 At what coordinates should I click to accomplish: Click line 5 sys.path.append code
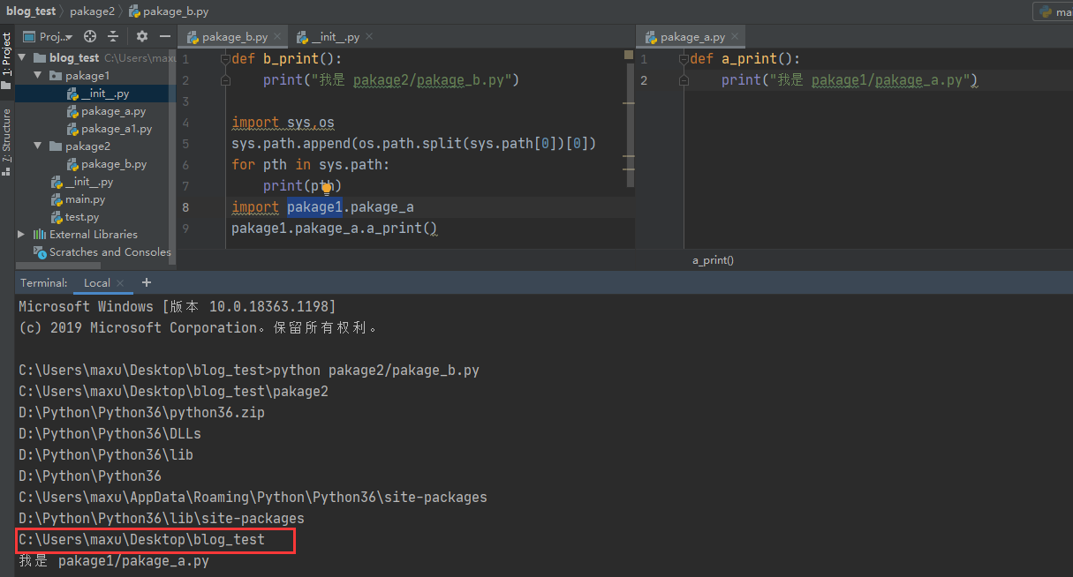[414, 144]
